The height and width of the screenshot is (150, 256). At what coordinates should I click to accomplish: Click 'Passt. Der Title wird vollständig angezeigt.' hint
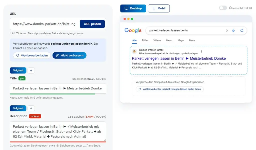point(36,98)
